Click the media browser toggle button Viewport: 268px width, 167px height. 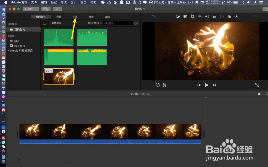coord(46,9)
